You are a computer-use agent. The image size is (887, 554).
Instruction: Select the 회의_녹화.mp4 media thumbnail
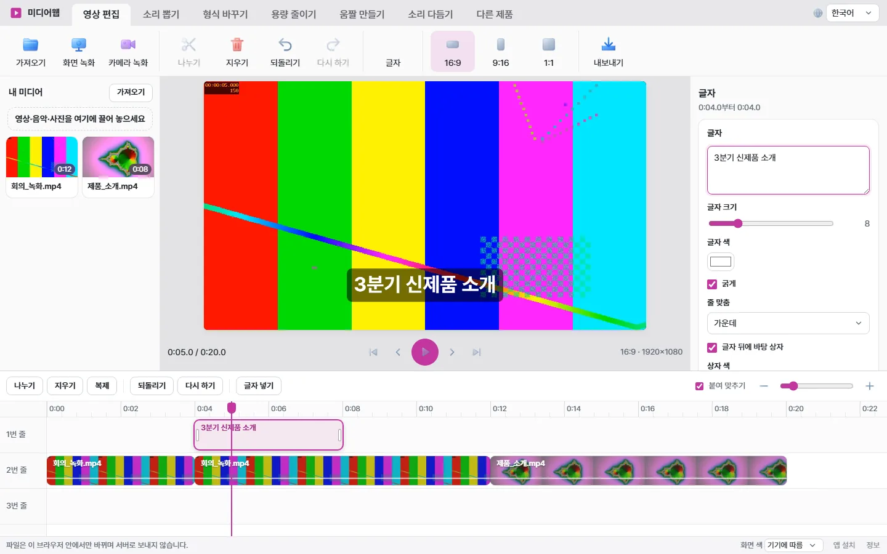pyautogui.click(x=42, y=166)
